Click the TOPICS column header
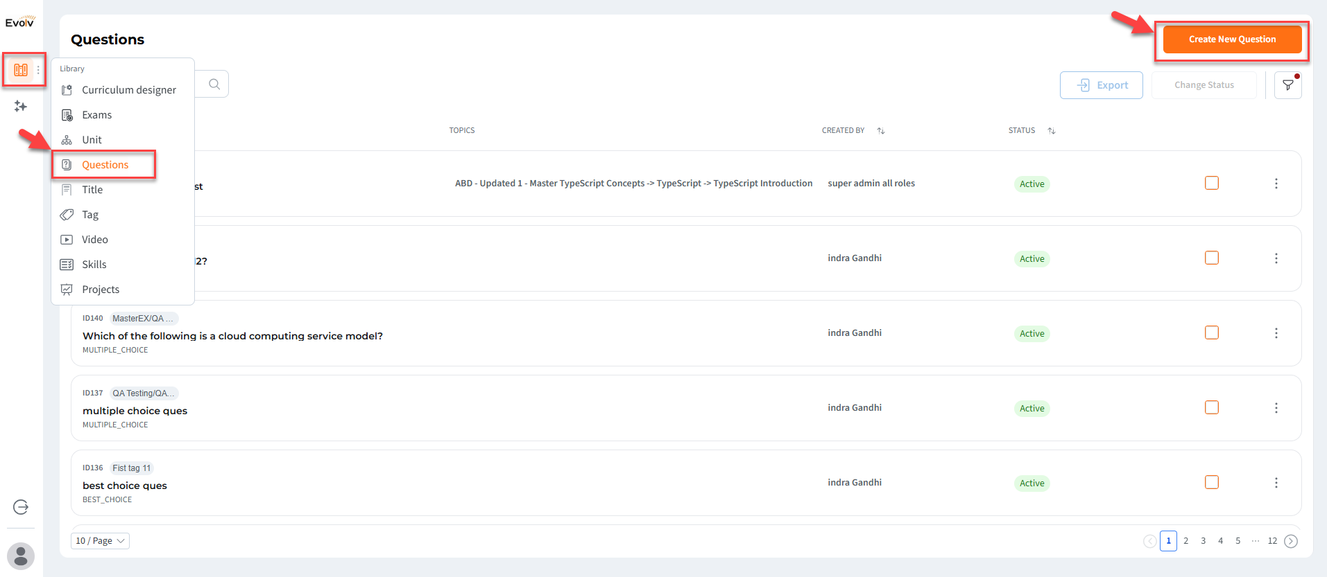The image size is (1327, 577). pos(462,130)
